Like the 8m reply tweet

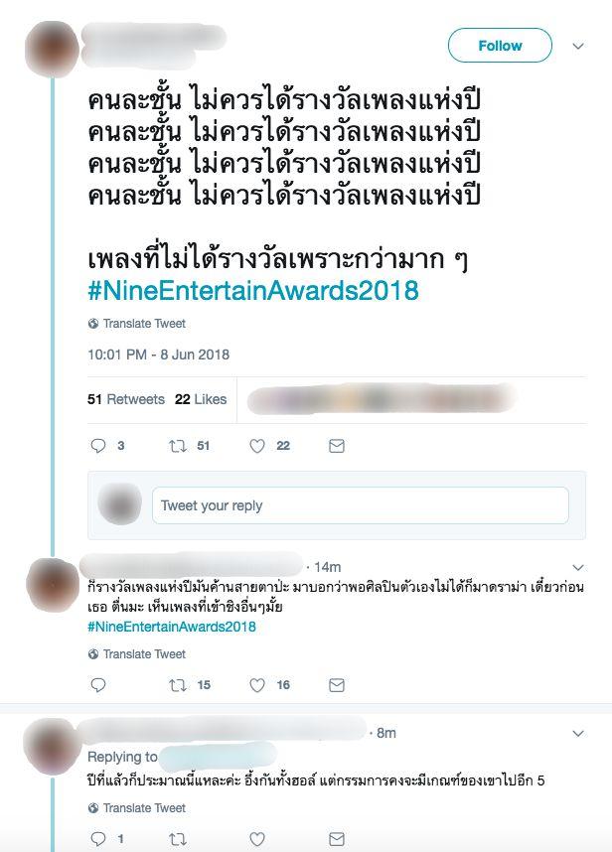(257, 839)
